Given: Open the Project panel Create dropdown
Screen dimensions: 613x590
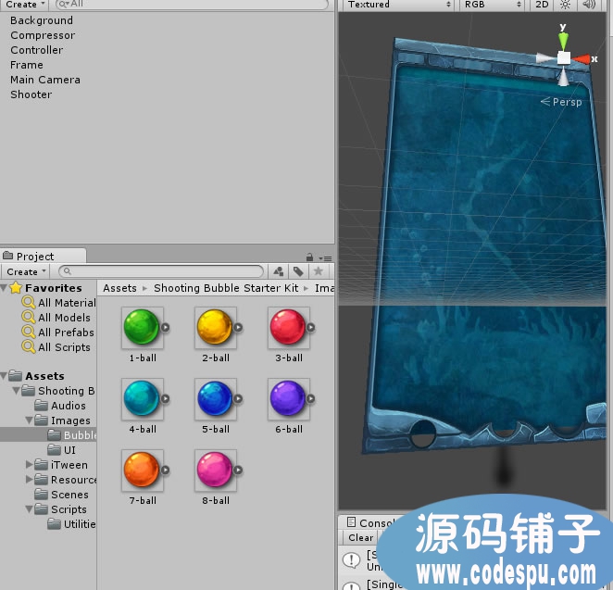Looking at the screenshot, I should tap(27, 271).
